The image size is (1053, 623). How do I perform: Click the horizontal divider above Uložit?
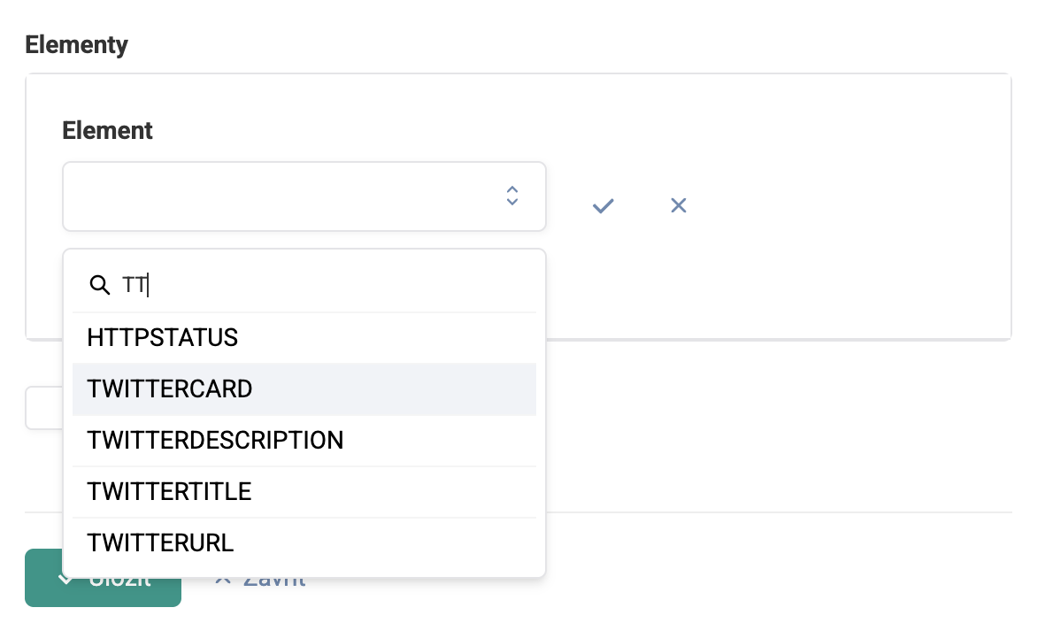coord(779,512)
